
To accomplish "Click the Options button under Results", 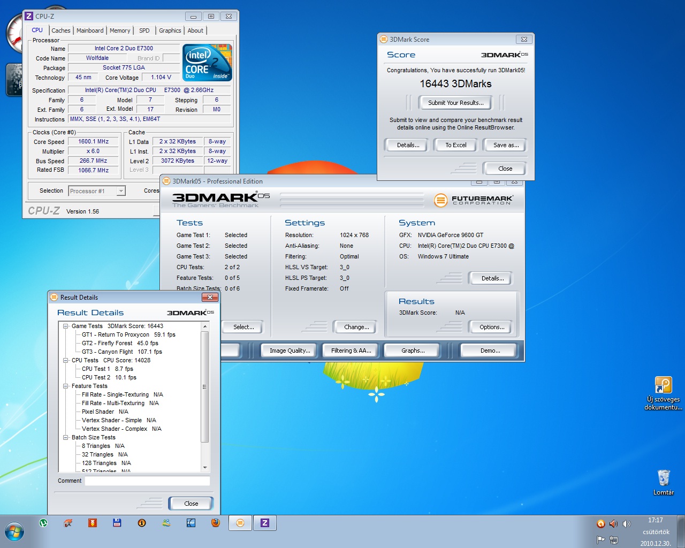I will [x=490, y=327].
